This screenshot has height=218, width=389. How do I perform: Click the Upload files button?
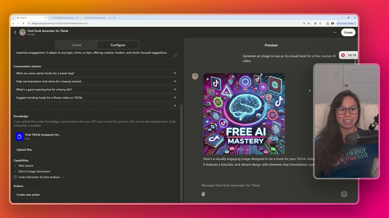point(24,150)
